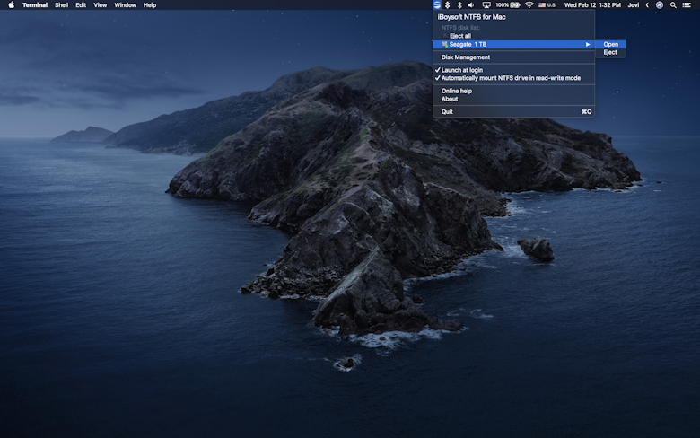
Task: Open the Wi-Fi status icon
Action: (529, 4)
